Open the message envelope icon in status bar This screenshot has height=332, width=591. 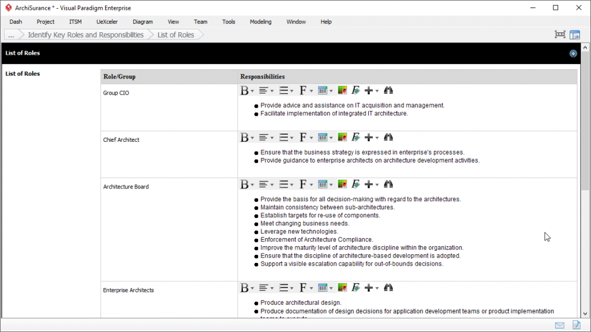tap(560, 326)
